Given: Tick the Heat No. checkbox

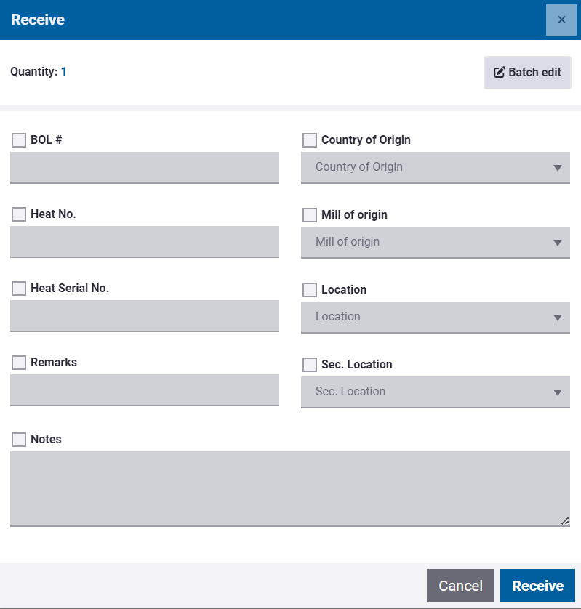Looking at the screenshot, I should [x=19, y=214].
